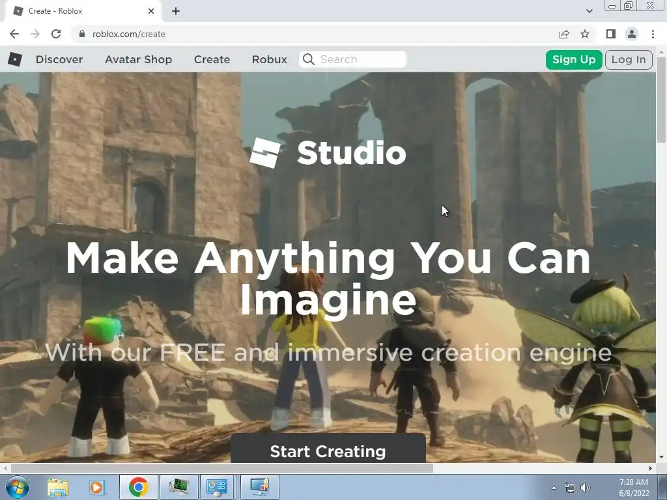Click the padlock site info icon
Image resolution: width=667 pixels, height=500 pixels.
click(82, 34)
